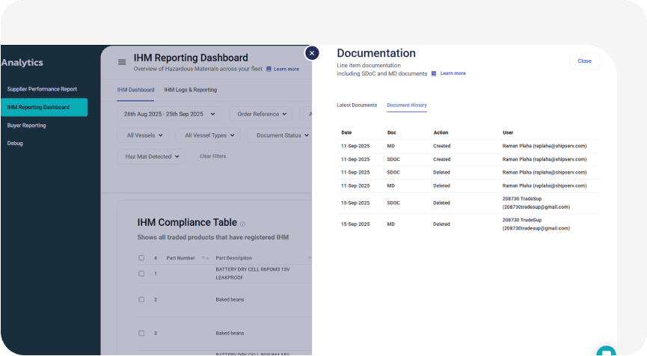Viewport: 647px width, 356px height.
Task: Open the hamburger menu beside IHM Reporting Dashboard
Action: pyautogui.click(x=122, y=62)
